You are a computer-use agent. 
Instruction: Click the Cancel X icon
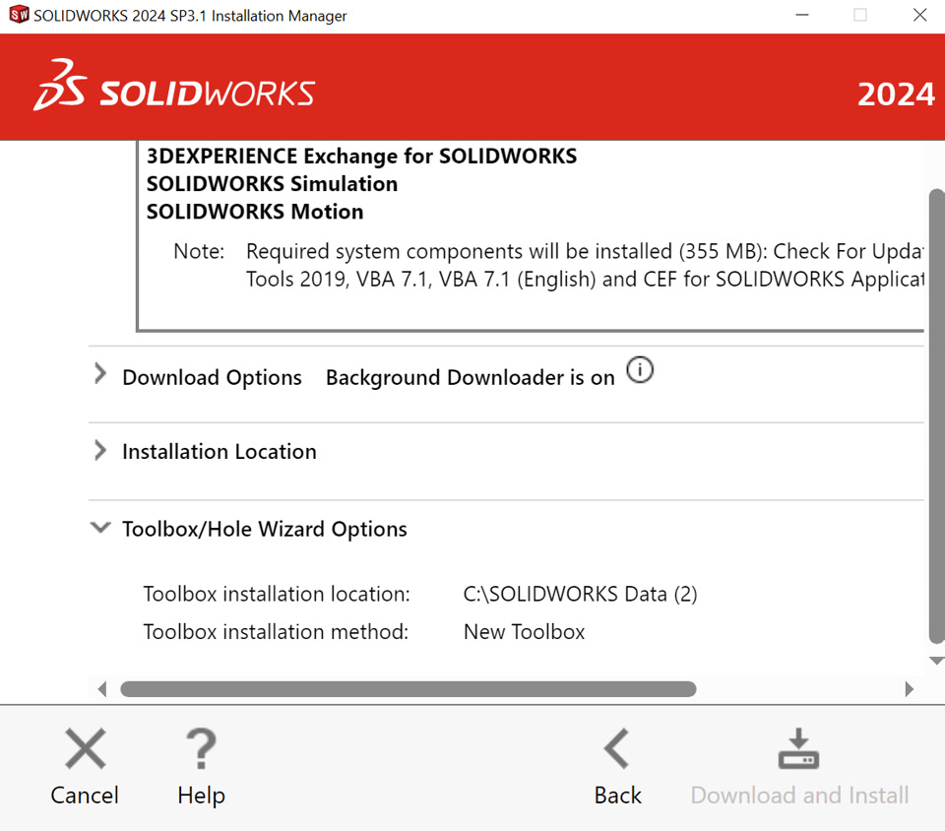coord(85,749)
